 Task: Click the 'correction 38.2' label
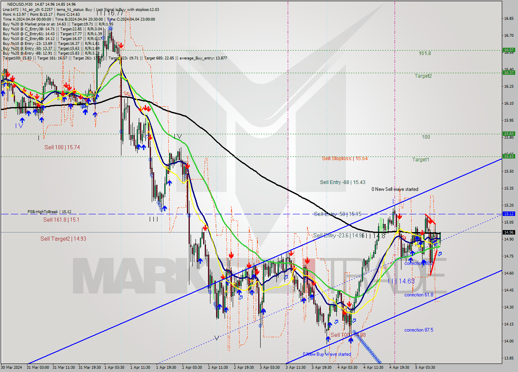[419, 263]
